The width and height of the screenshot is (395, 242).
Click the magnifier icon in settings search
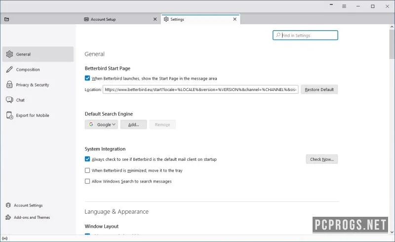[278, 35]
